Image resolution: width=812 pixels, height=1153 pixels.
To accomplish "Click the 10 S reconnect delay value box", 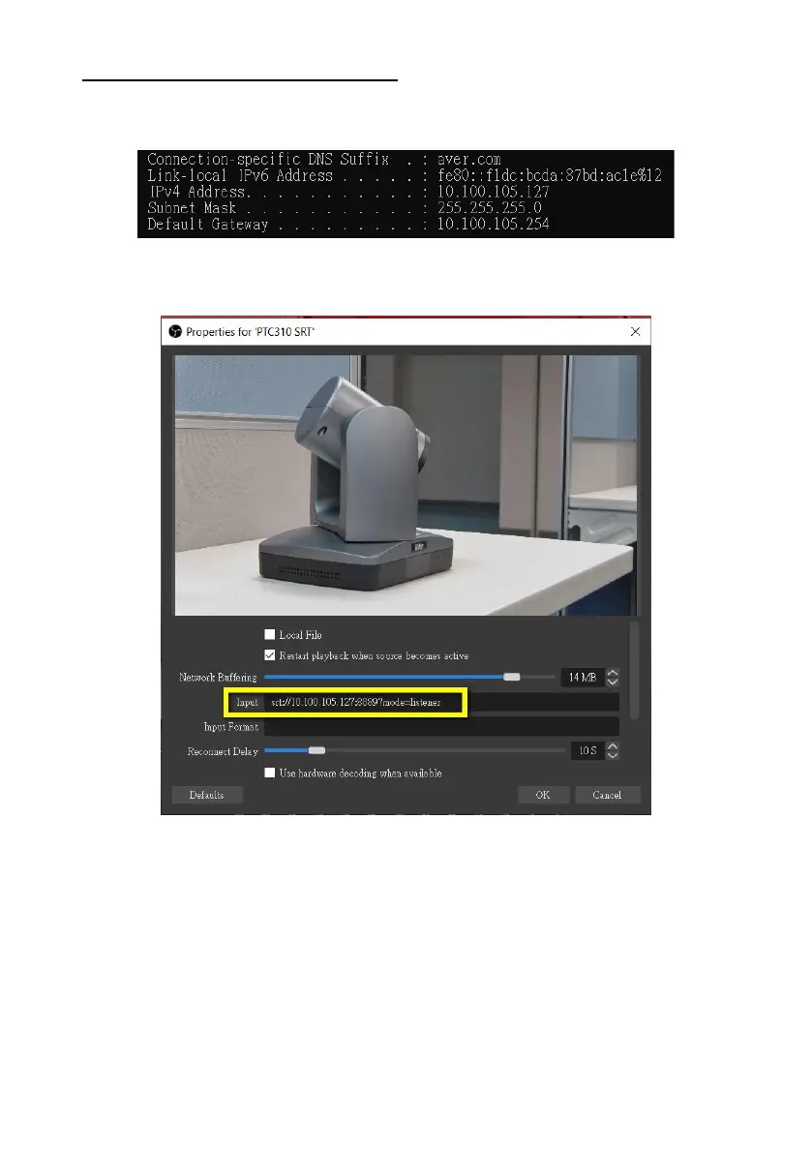I will point(586,750).
